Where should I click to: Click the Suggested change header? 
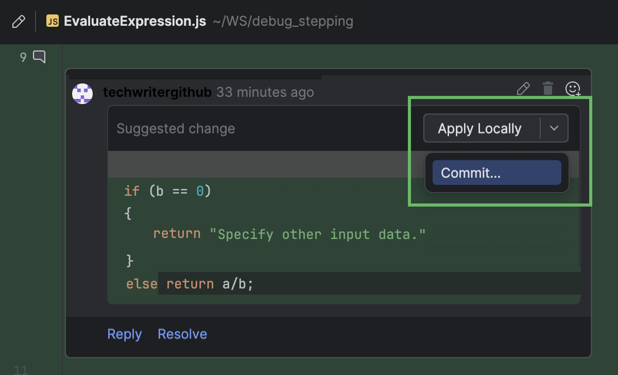coord(176,128)
